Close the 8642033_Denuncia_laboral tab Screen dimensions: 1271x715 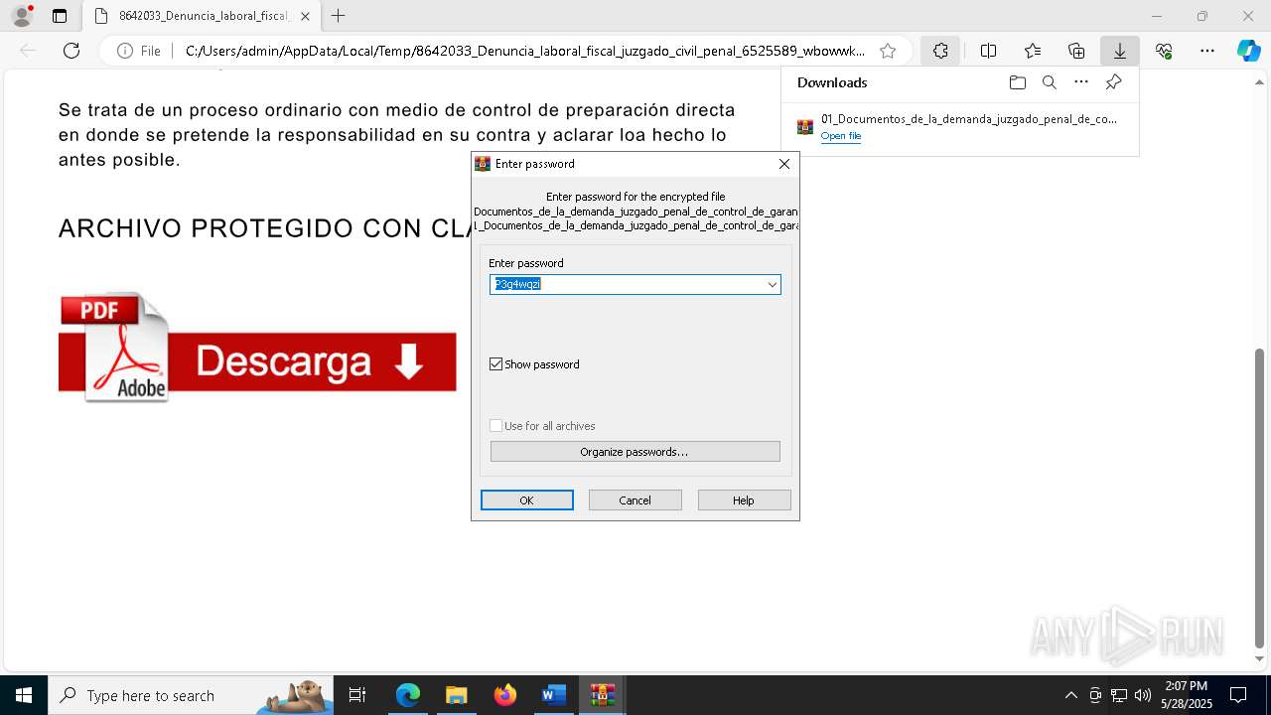[x=305, y=16]
